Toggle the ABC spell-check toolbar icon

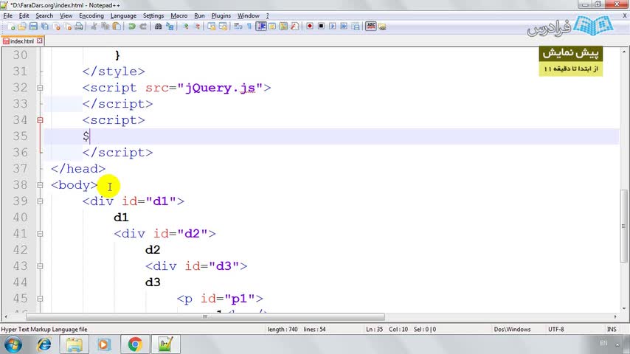point(370,27)
